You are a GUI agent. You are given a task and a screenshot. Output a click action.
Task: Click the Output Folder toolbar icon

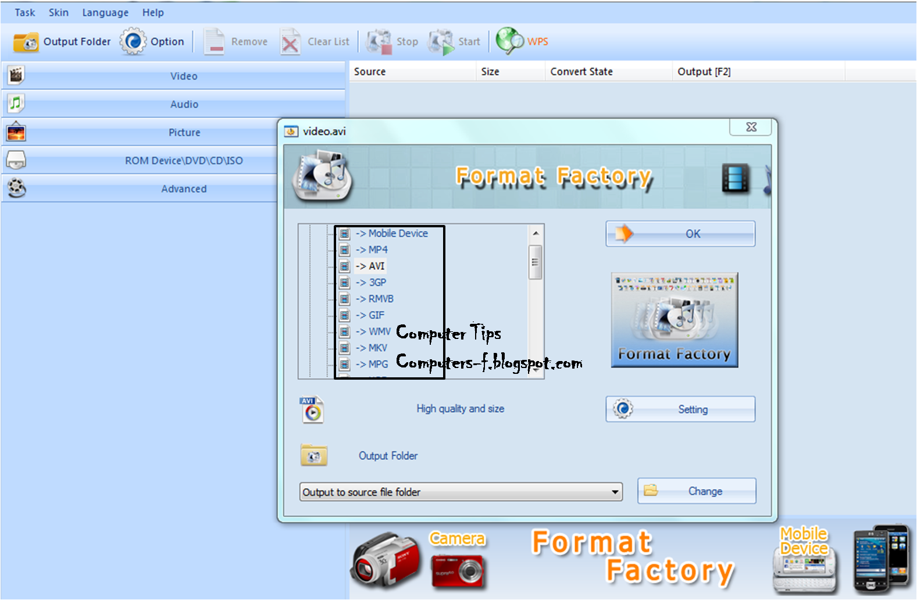(26, 42)
